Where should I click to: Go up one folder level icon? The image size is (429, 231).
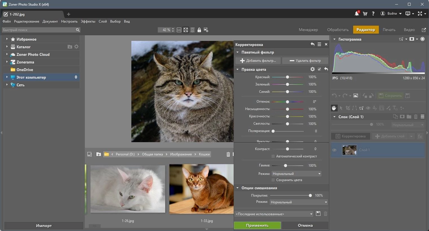tap(98, 154)
